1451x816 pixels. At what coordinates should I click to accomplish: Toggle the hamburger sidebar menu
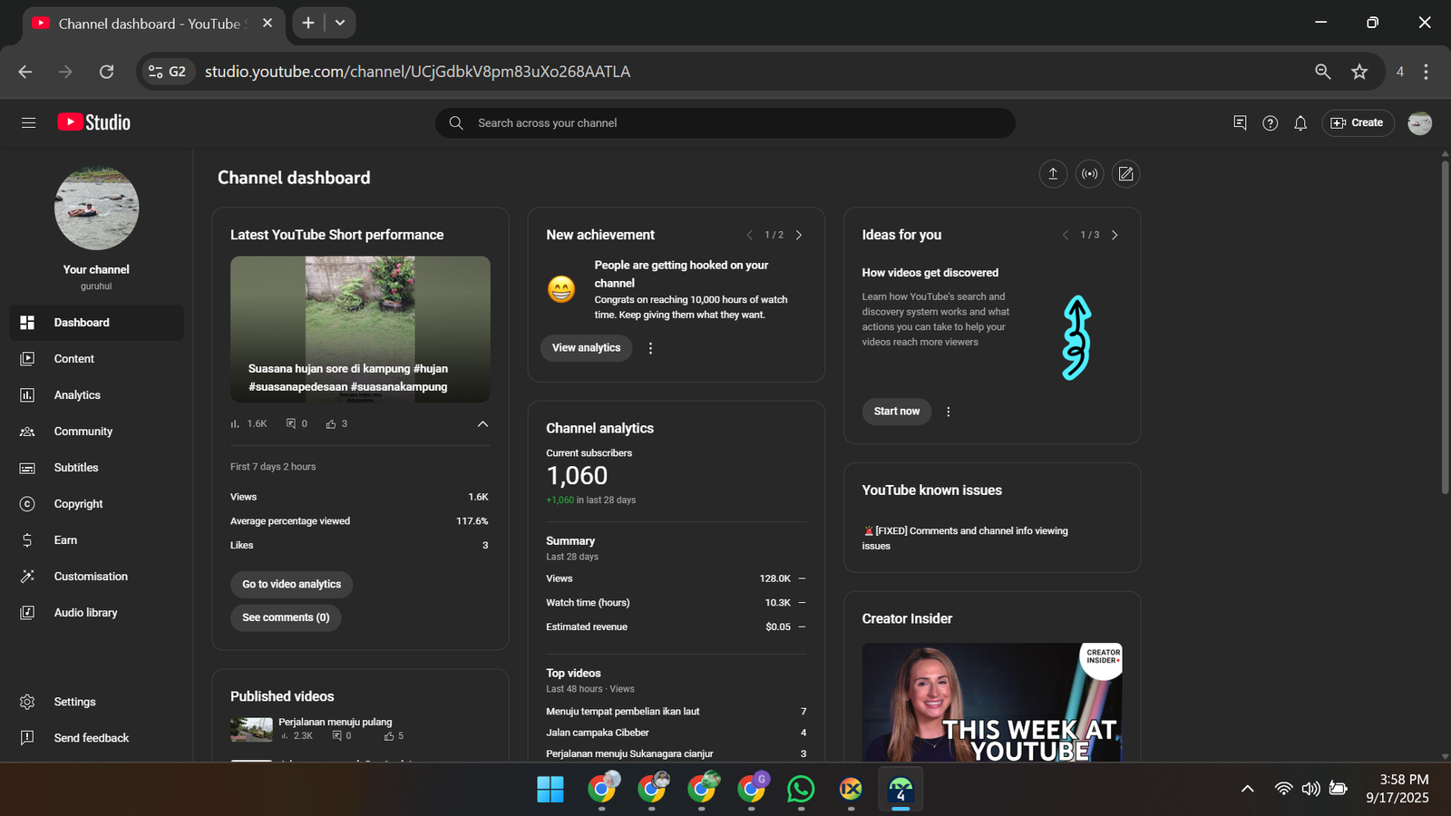pyautogui.click(x=29, y=123)
